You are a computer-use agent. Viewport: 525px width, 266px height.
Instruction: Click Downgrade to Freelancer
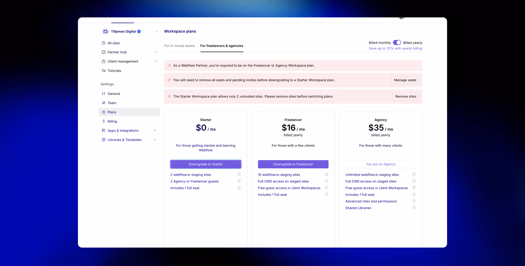tap(293, 164)
